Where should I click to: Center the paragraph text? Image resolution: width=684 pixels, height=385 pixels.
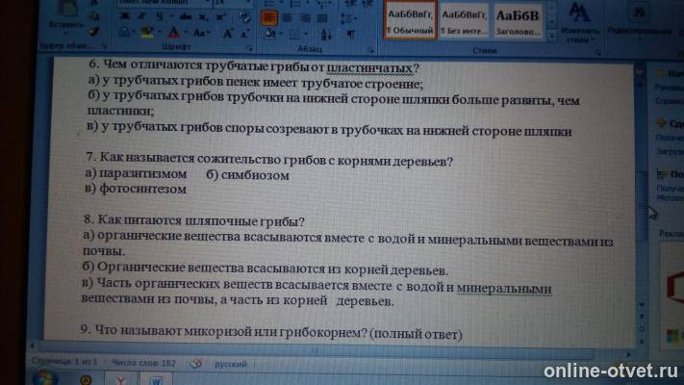(287, 18)
